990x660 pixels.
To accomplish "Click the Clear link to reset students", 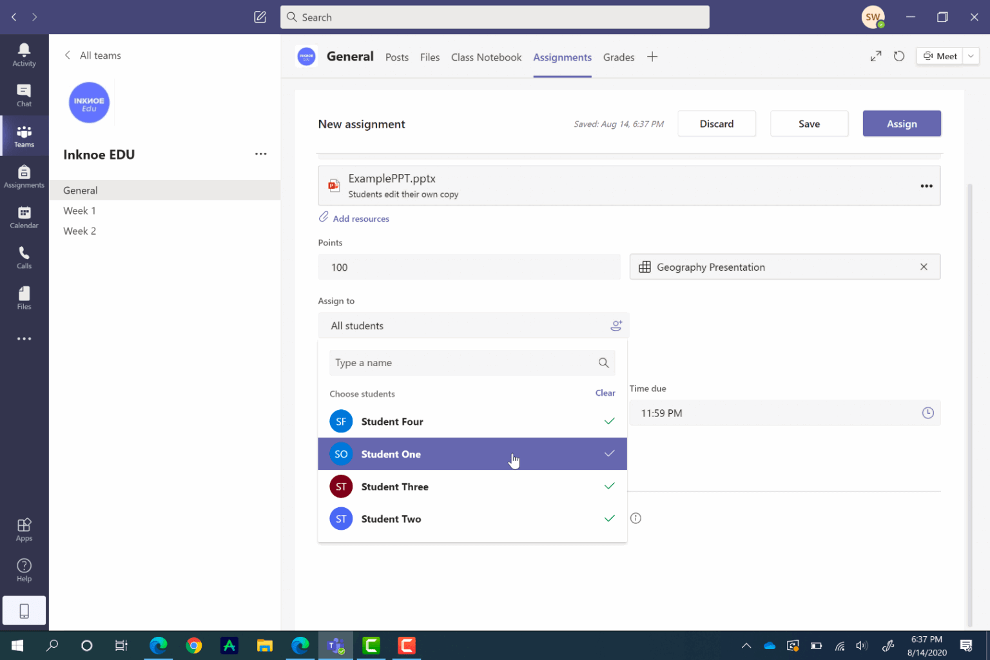I will 605,393.
